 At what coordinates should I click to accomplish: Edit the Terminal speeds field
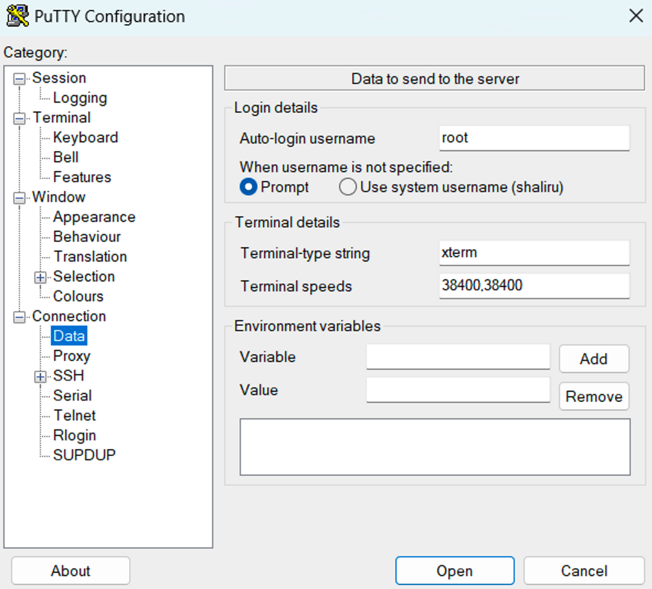click(534, 285)
